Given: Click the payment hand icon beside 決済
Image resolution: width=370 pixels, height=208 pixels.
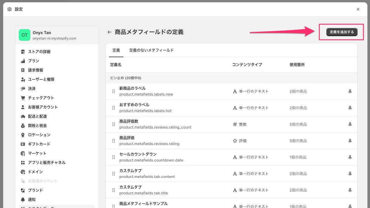Looking at the screenshot, I should pos(23,89).
